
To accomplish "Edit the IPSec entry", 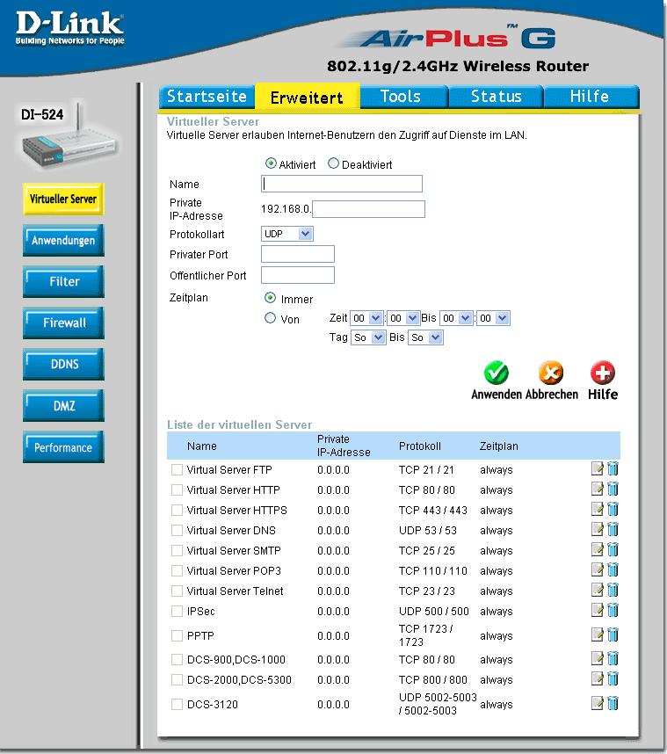I will [597, 610].
